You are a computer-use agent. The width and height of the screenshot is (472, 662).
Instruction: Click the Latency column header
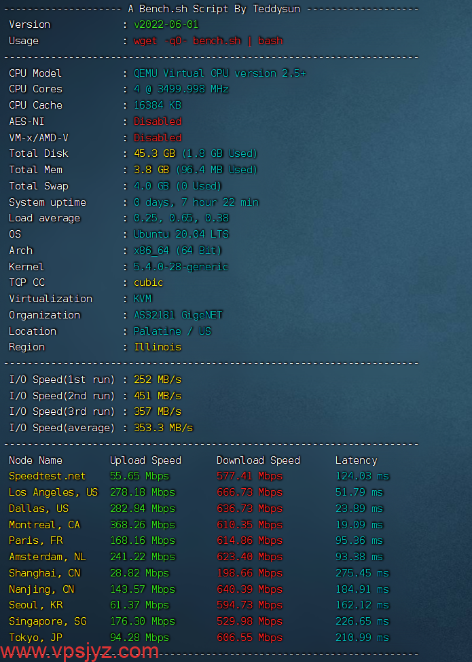coord(356,460)
